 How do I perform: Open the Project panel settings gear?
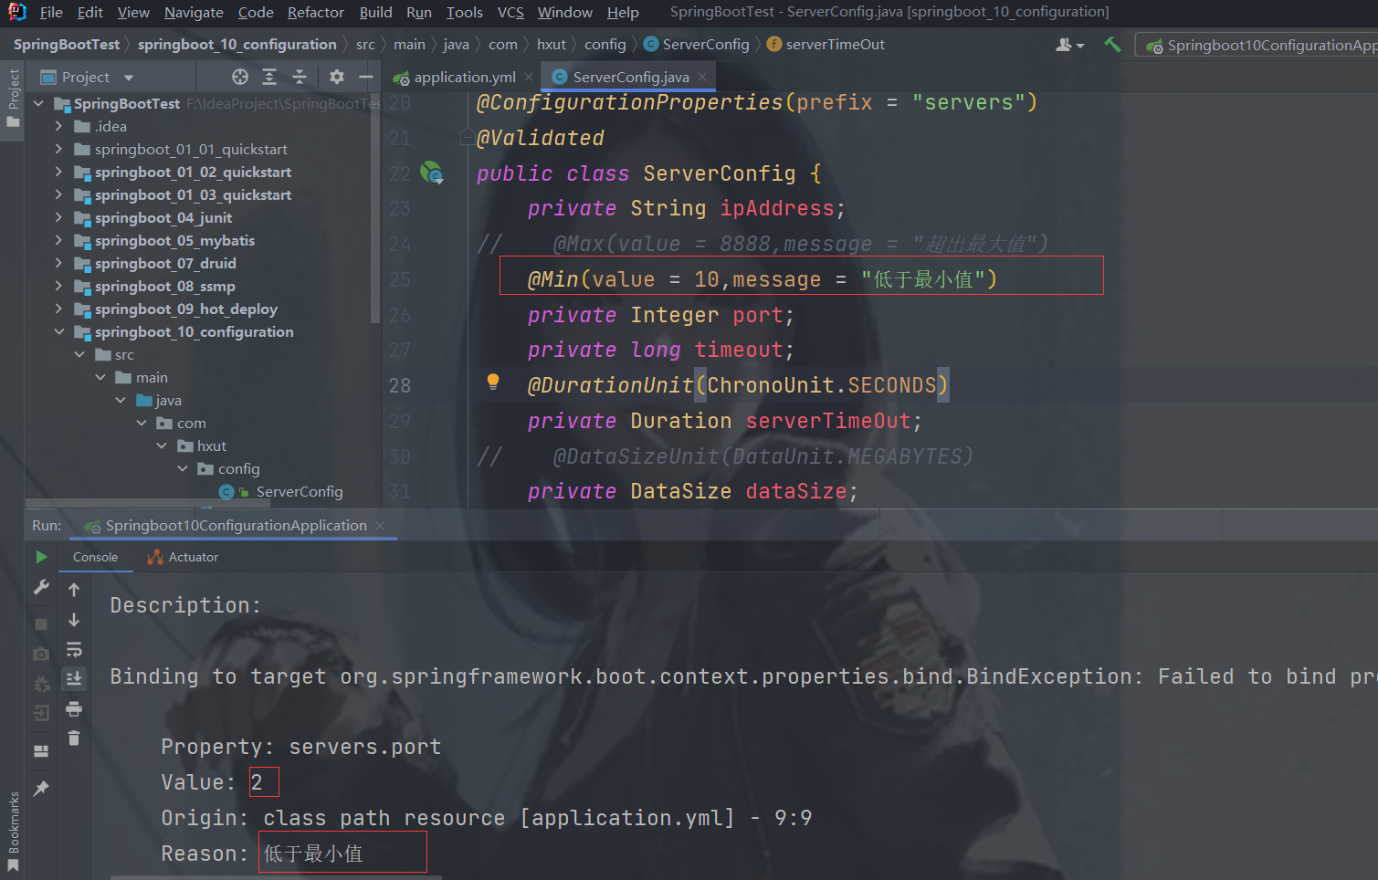337,77
